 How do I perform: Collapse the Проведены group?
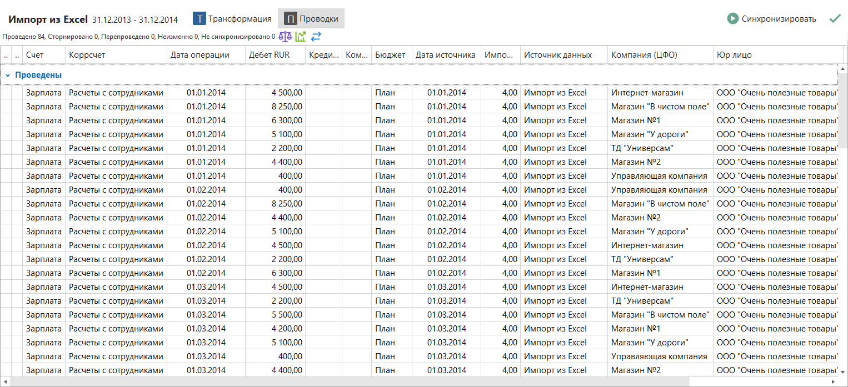tap(8, 75)
